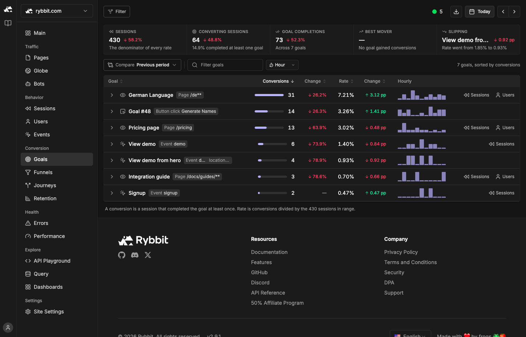Click the Filter goals search field
Image resolution: width=526 pixels, height=337 pixels.
(225, 65)
